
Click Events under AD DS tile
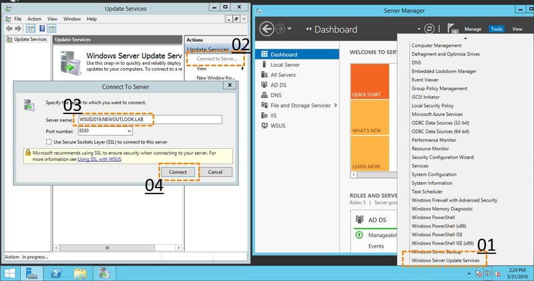[376, 246]
